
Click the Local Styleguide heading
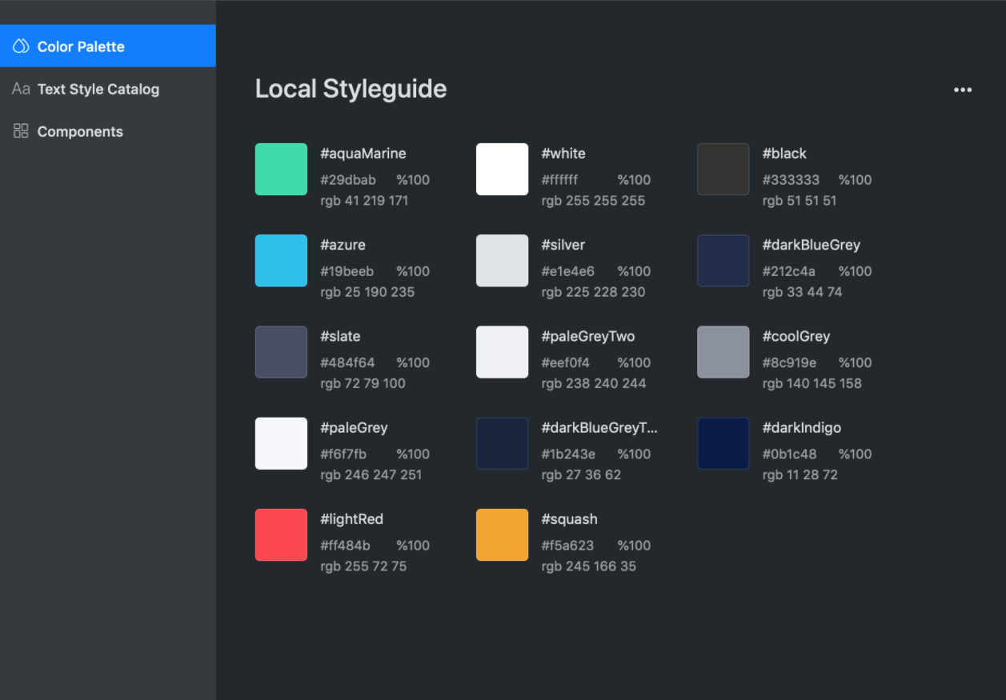click(351, 89)
